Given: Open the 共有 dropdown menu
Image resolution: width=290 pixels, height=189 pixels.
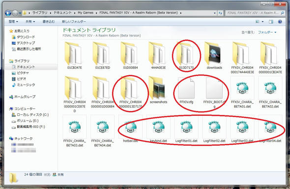Looking at the screenshot, I should coord(30,22).
